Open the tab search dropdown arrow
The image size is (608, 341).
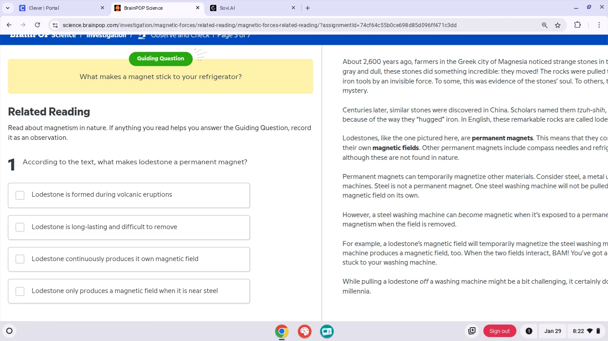(x=8, y=8)
